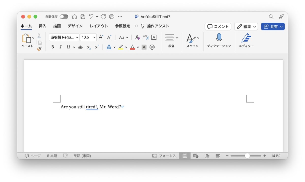Open the change case Aa dropdown
305x182 pixels.
[124, 37]
